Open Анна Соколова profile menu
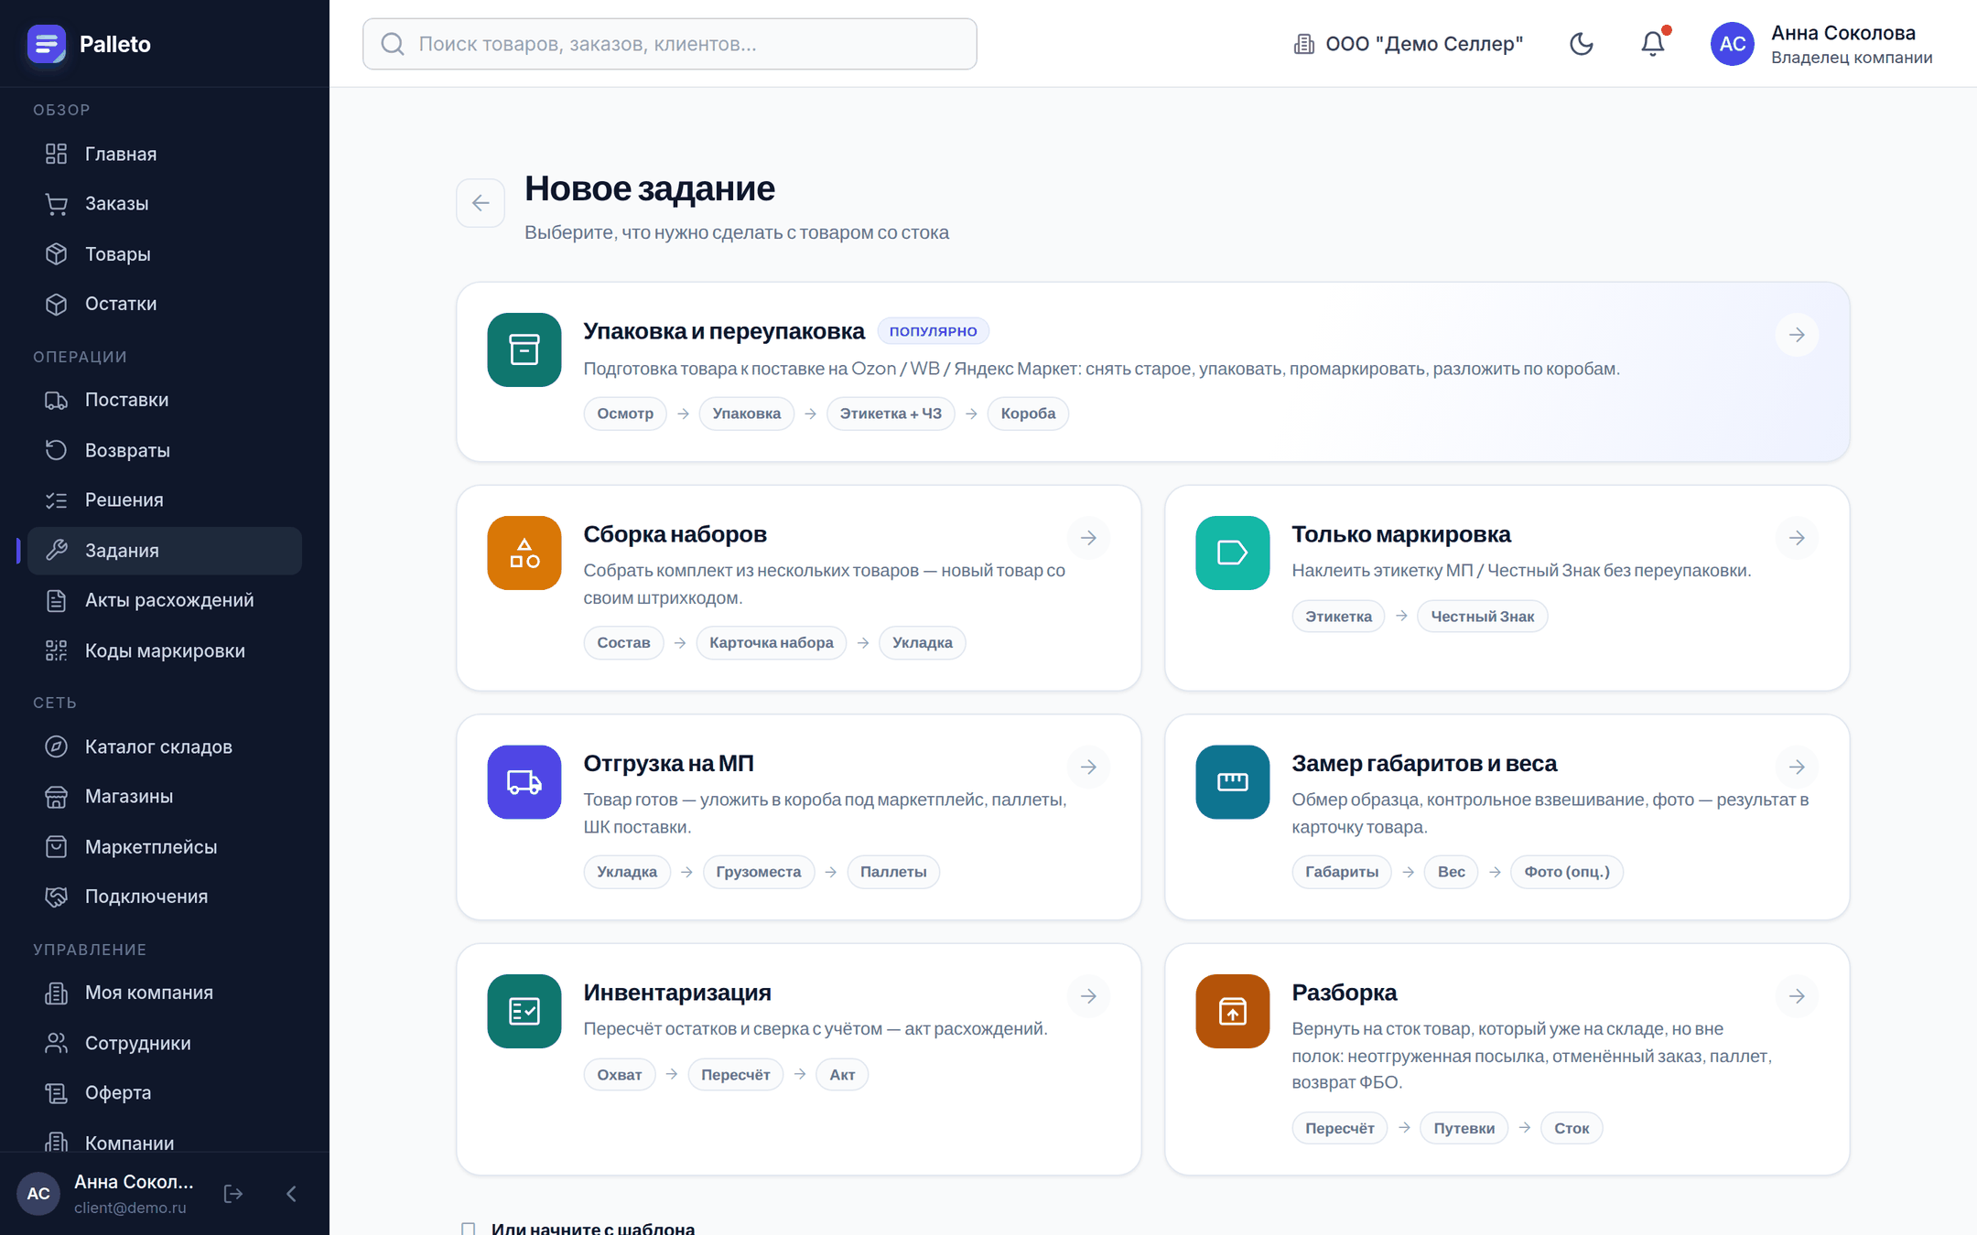The width and height of the screenshot is (1977, 1235). coord(1821,44)
